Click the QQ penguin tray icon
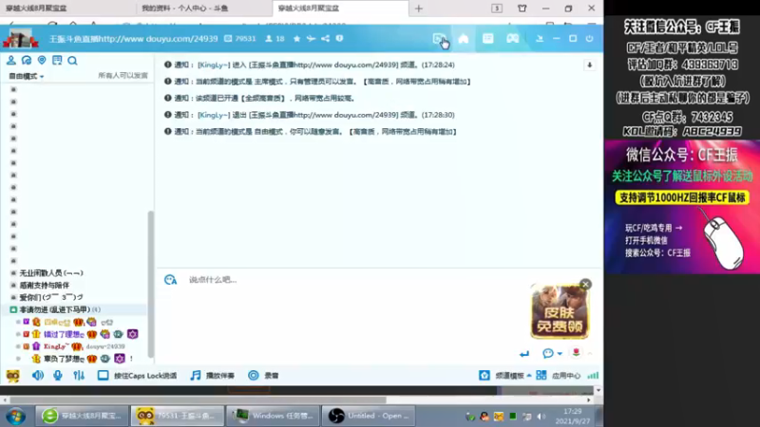 tap(484, 417)
